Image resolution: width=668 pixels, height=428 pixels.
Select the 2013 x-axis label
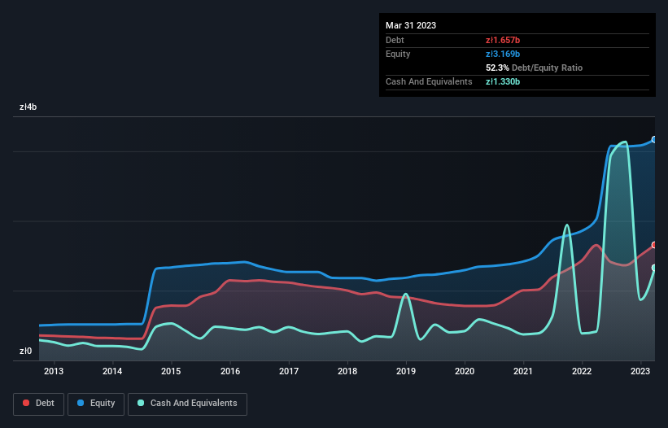54,372
